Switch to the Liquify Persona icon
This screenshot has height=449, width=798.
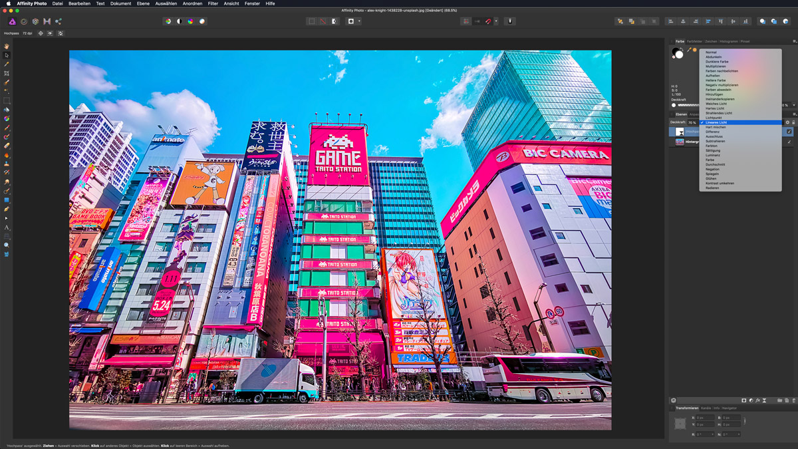[24, 21]
